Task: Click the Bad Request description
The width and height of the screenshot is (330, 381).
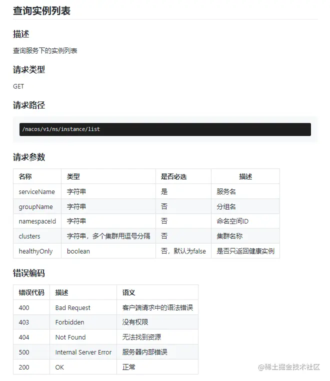Action: pos(72,307)
